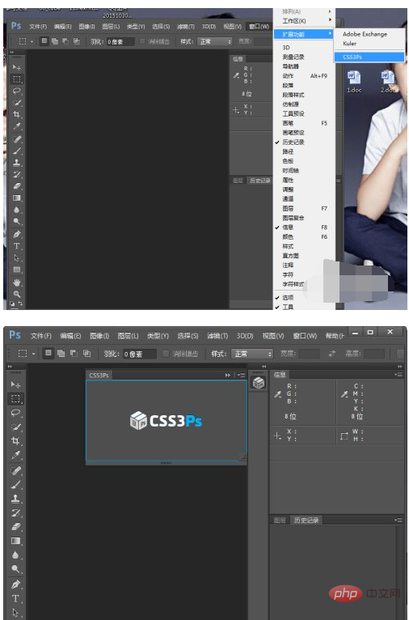Click Subtract from Selection icon in CSS3Ps window
Viewport: 409px width, 620px height.
74,353
